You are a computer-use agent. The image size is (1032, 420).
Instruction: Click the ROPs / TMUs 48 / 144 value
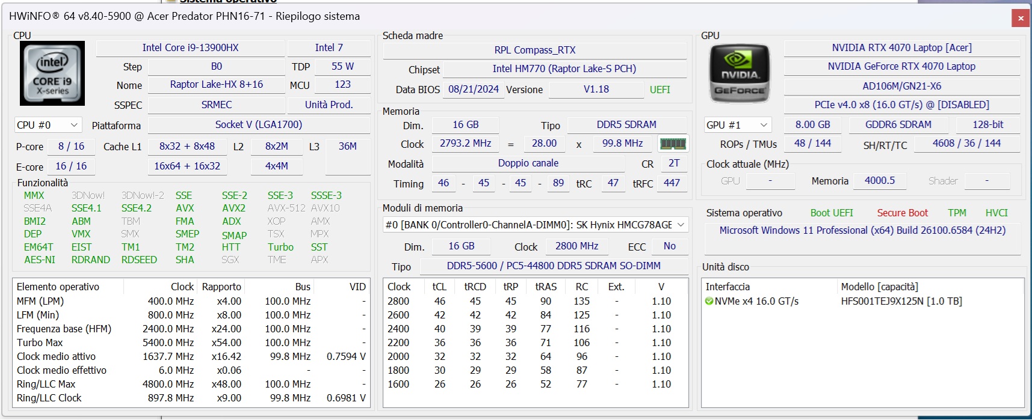click(x=812, y=144)
